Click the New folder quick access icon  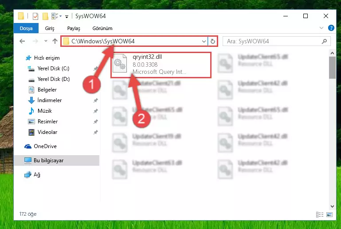[x=45, y=16]
